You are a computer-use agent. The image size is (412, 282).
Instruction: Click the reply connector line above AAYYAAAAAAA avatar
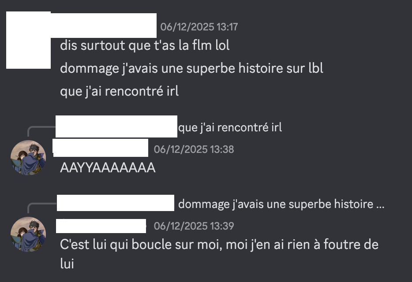[x=41, y=131]
